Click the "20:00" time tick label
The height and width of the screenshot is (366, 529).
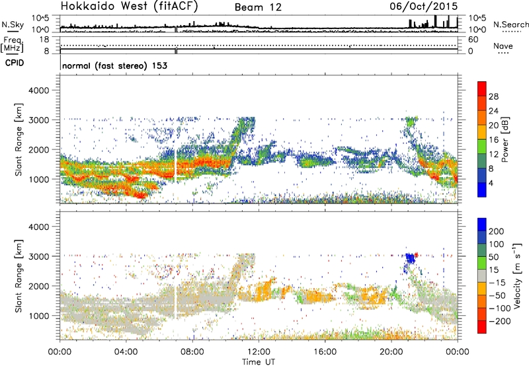(x=391, y=352)
